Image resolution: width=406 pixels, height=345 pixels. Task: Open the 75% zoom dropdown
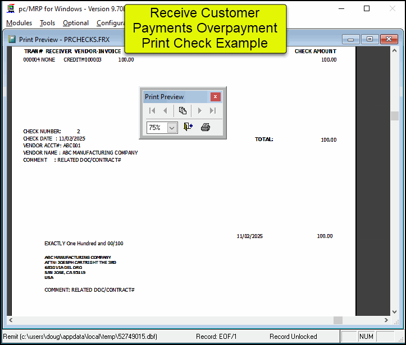pos(172,128)
